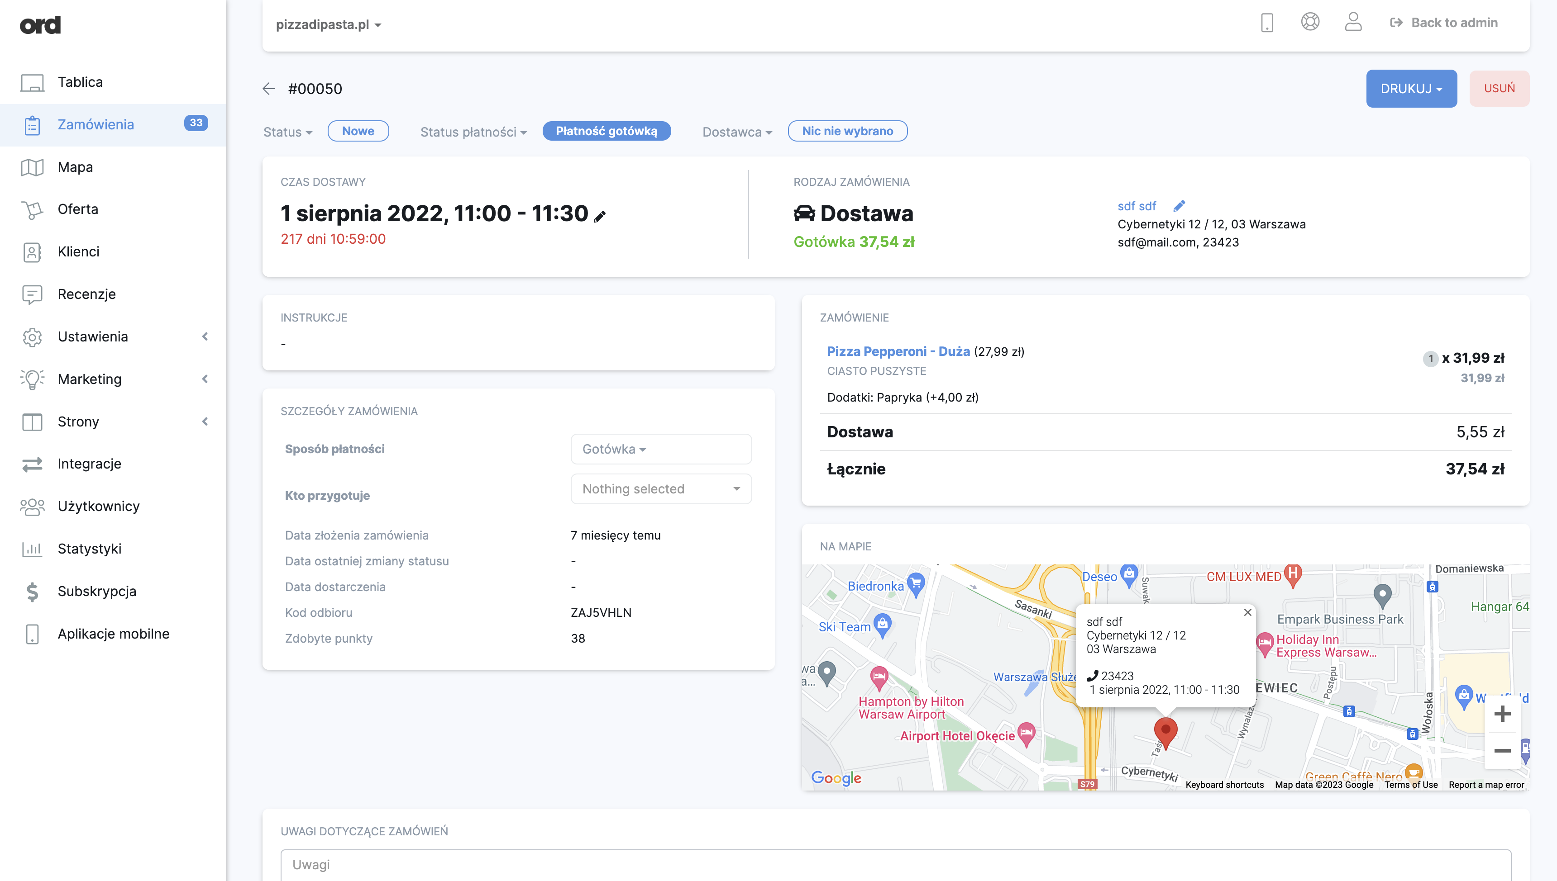The height and width of the screenshot is (881, 1557).
Task: Click the DRUKUJ button
Action: (x=1410, y=89)
